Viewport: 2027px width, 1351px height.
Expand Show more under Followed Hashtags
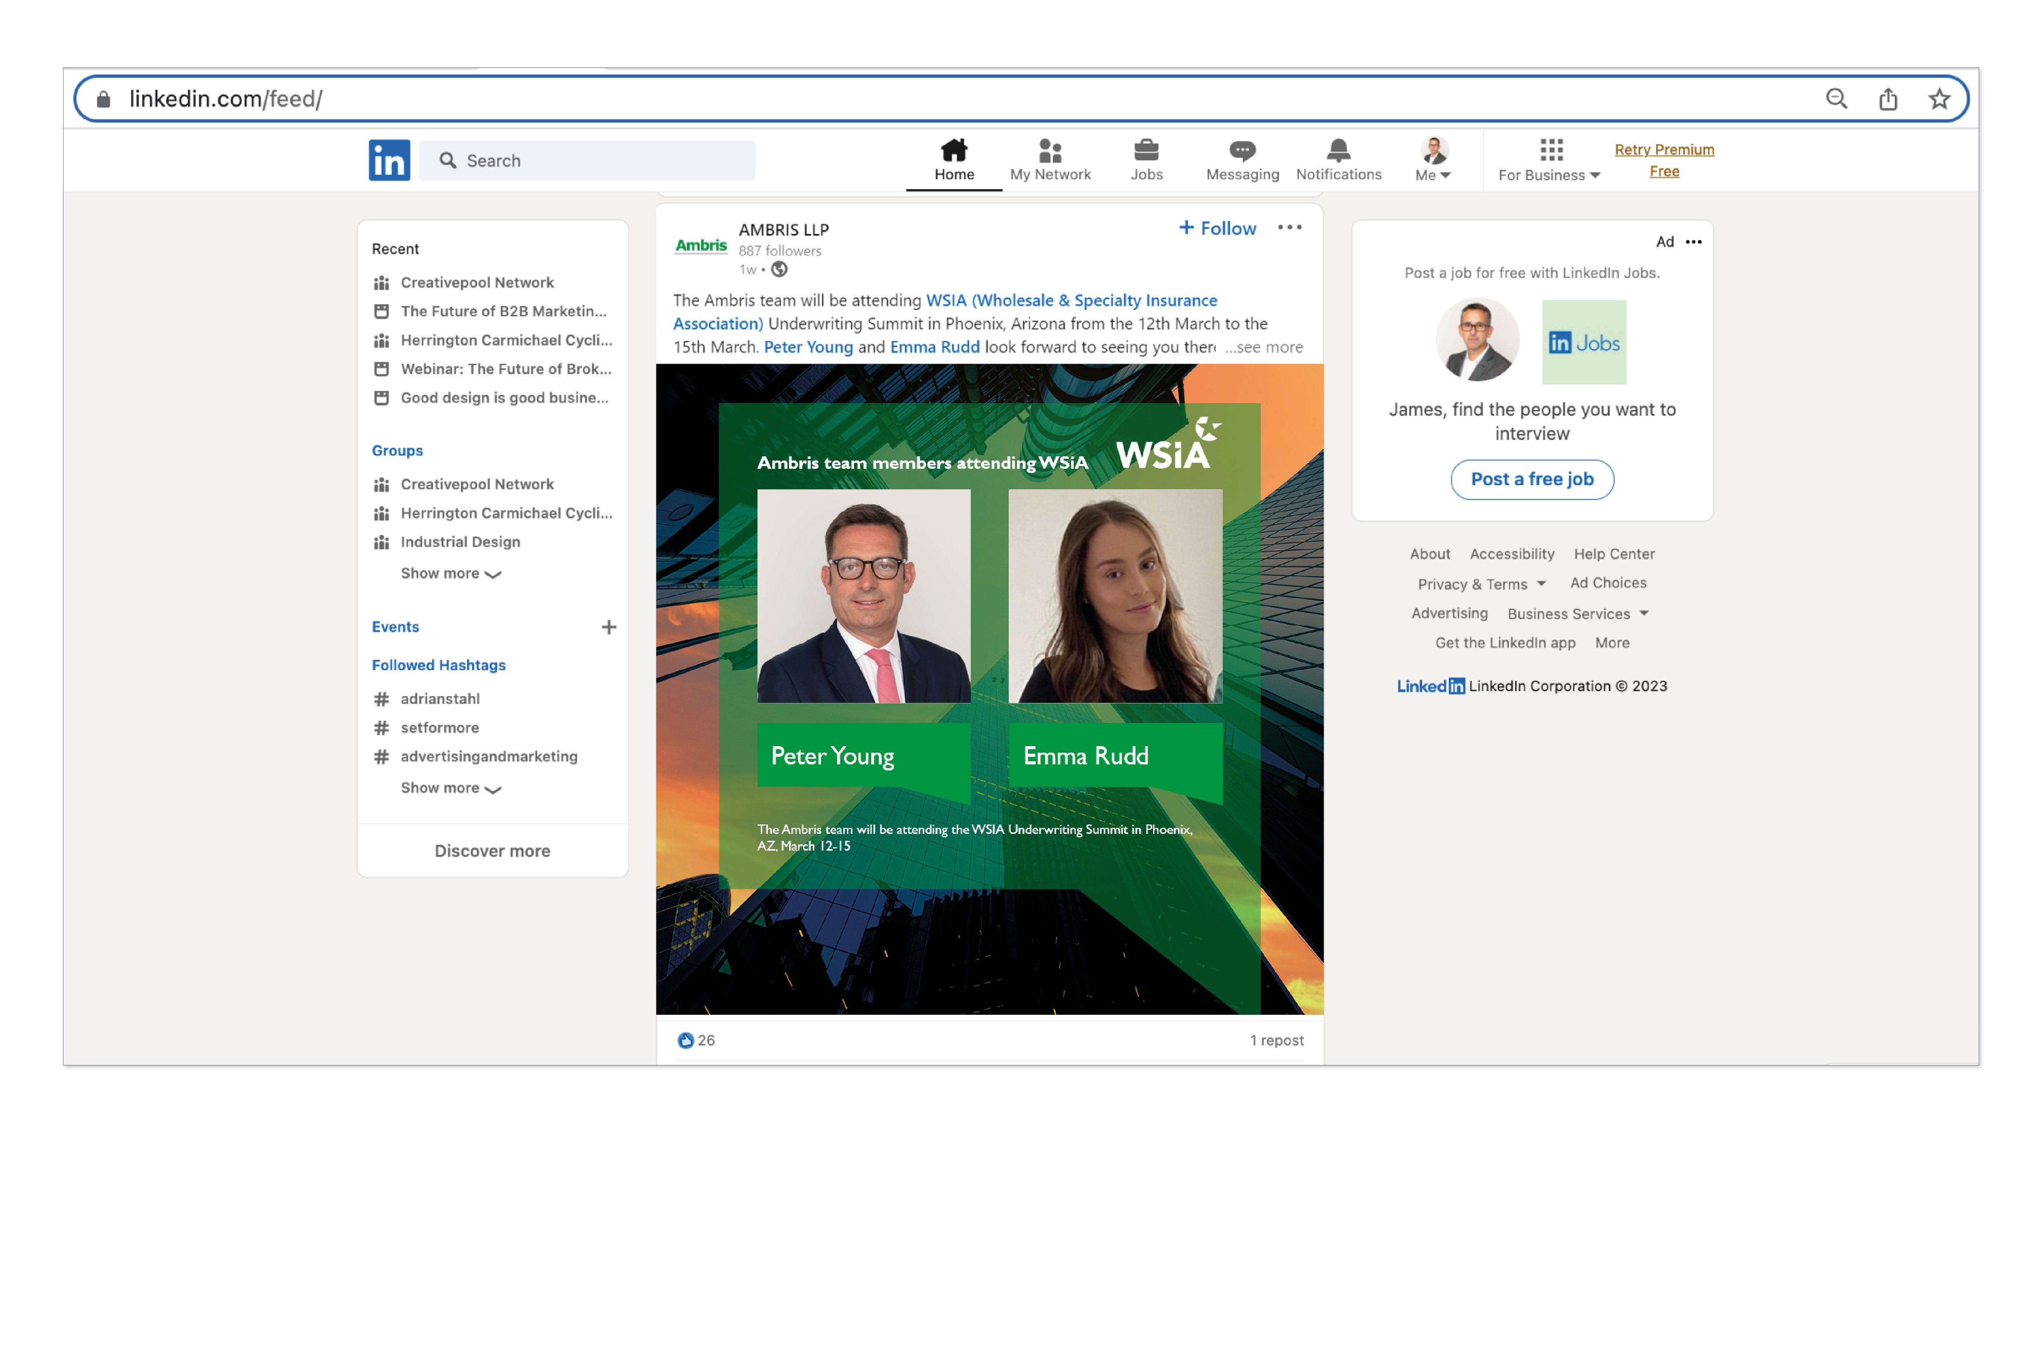click(x=451, y=788)
